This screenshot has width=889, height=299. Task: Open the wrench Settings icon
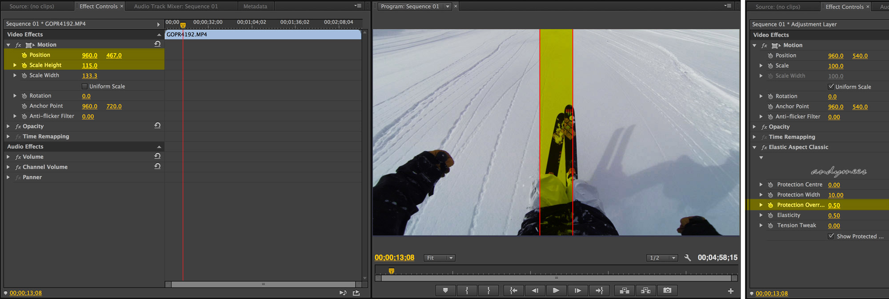(687, 258)
